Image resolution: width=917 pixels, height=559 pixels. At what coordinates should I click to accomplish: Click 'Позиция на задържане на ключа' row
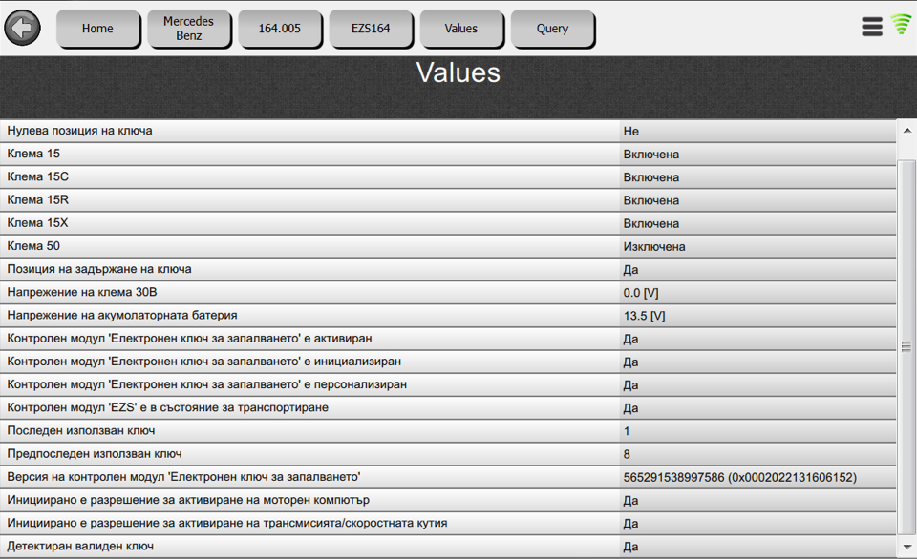(447, 269)
